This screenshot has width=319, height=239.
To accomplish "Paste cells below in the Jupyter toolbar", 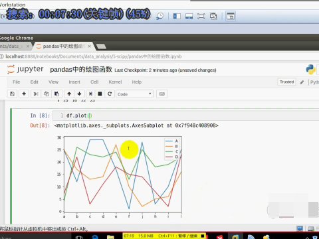I will [56, 94].
